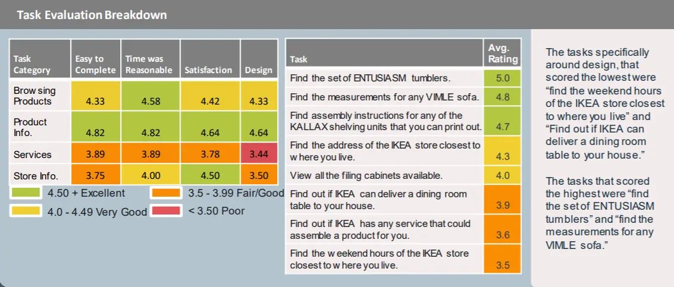Image resolution: width=674 pixels, height=287 pixels.
Task: Click the Task Evaluation Breakdown title
Action: (x=92, y=15)
